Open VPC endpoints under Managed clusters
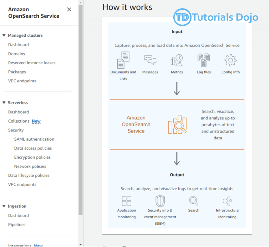This screenshot has width=269, height=247. point(22,81)
